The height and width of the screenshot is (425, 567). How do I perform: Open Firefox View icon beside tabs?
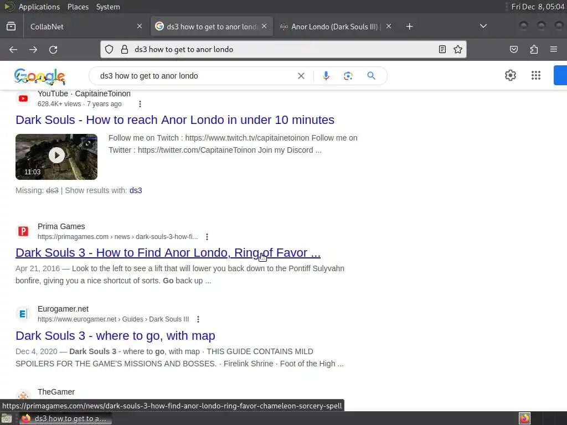click(11, 27)
